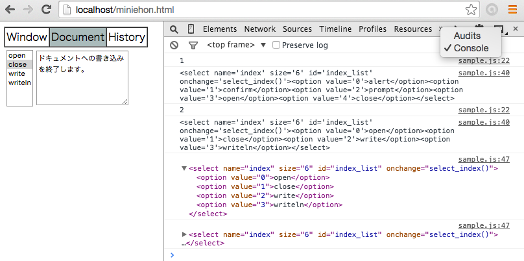Select the open option in list
The image size is (524, 261).
[19, 56]
